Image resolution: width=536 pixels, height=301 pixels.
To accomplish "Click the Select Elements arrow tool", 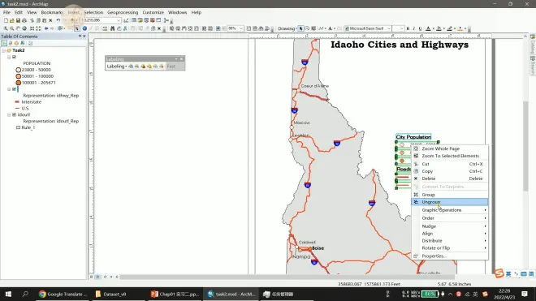I will (77, 28).
